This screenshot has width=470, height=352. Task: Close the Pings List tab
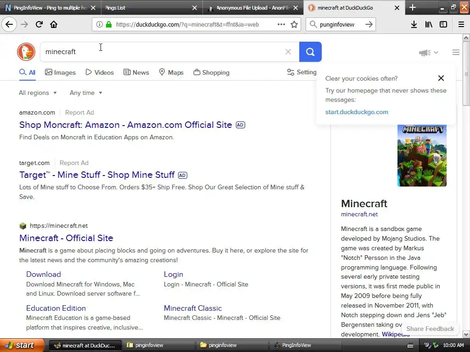[x=195, y=8]
